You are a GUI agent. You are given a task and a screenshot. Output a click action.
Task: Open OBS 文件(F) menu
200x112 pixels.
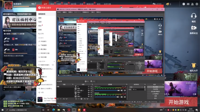[x=59, y=12]
